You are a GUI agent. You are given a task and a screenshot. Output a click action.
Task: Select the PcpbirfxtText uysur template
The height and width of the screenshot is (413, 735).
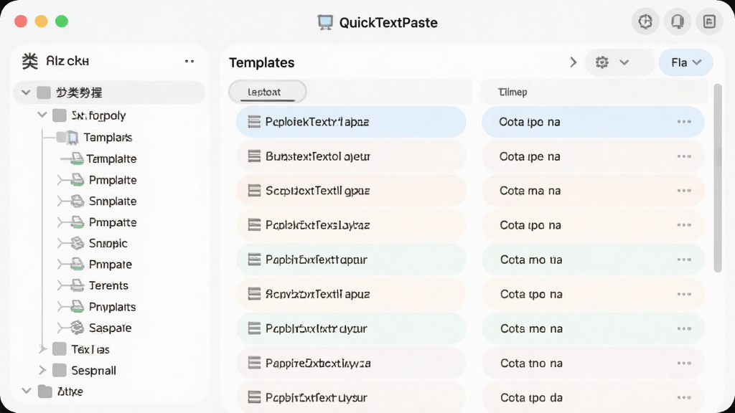tap(351, 397)
